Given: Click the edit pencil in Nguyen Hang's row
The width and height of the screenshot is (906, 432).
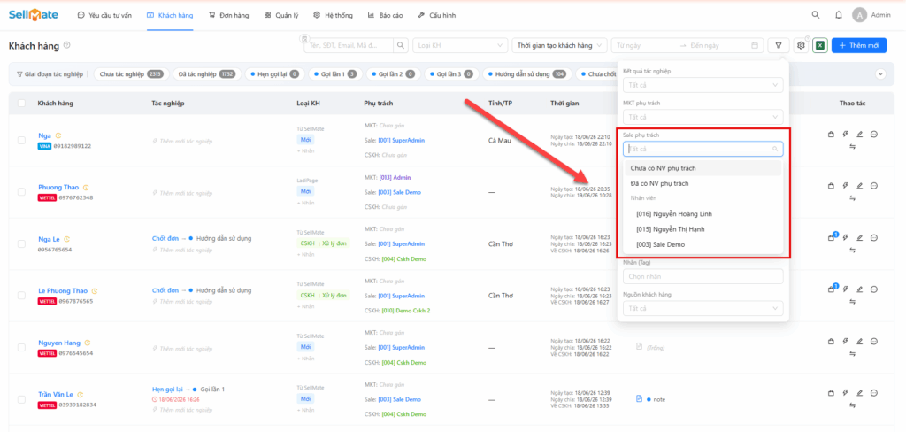Looking at the screenshot, I should click(859, 341).
